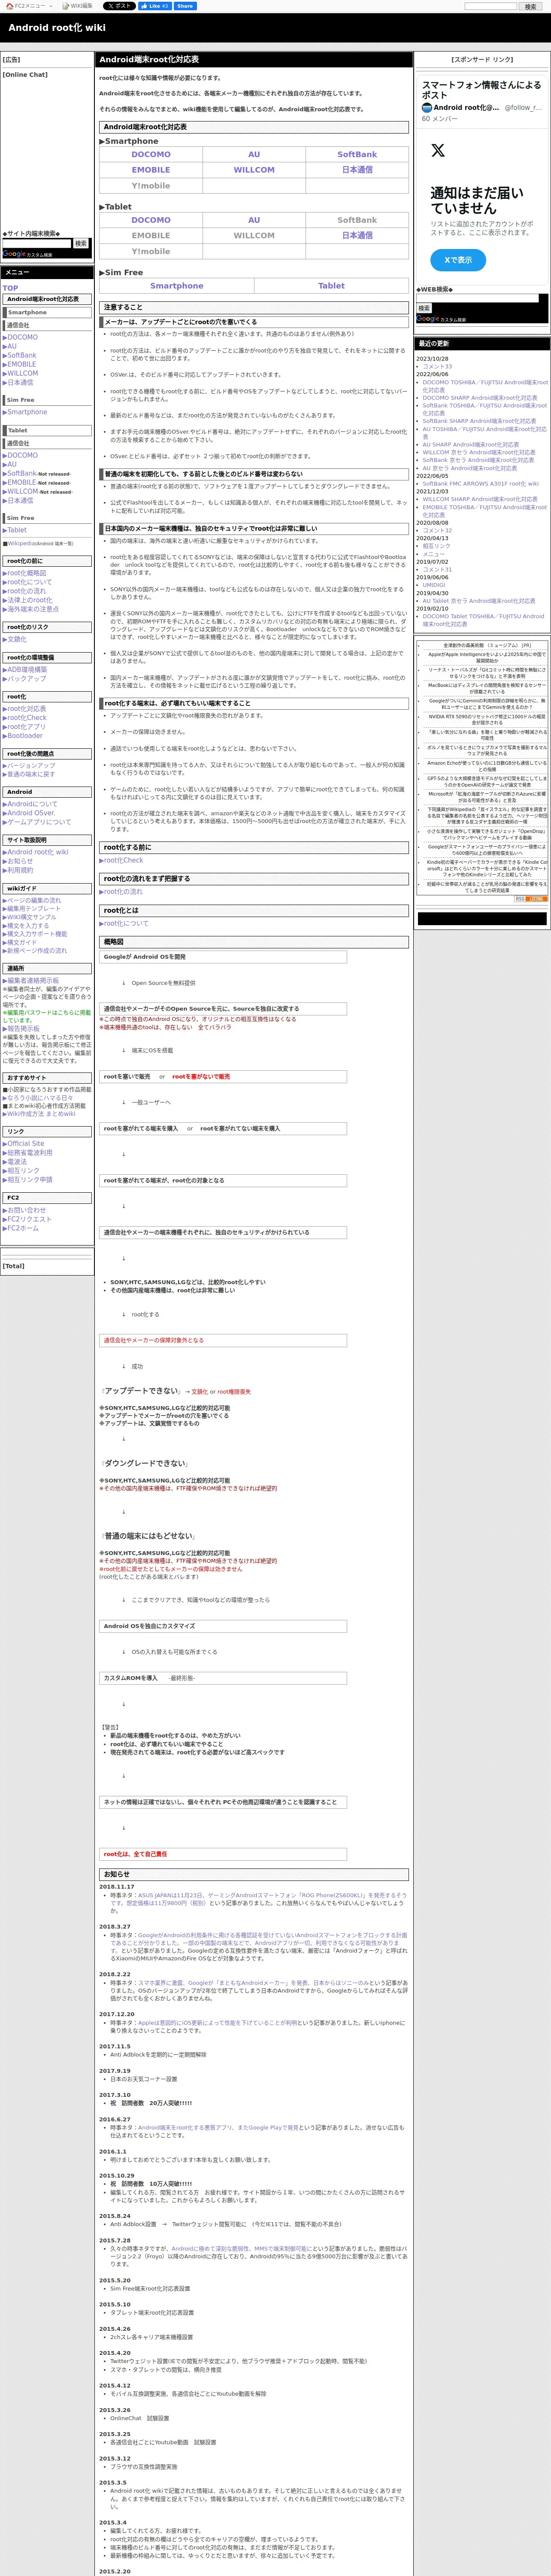
Task: Open WIKI編集 in the top bar
Action: pos(79,6)
